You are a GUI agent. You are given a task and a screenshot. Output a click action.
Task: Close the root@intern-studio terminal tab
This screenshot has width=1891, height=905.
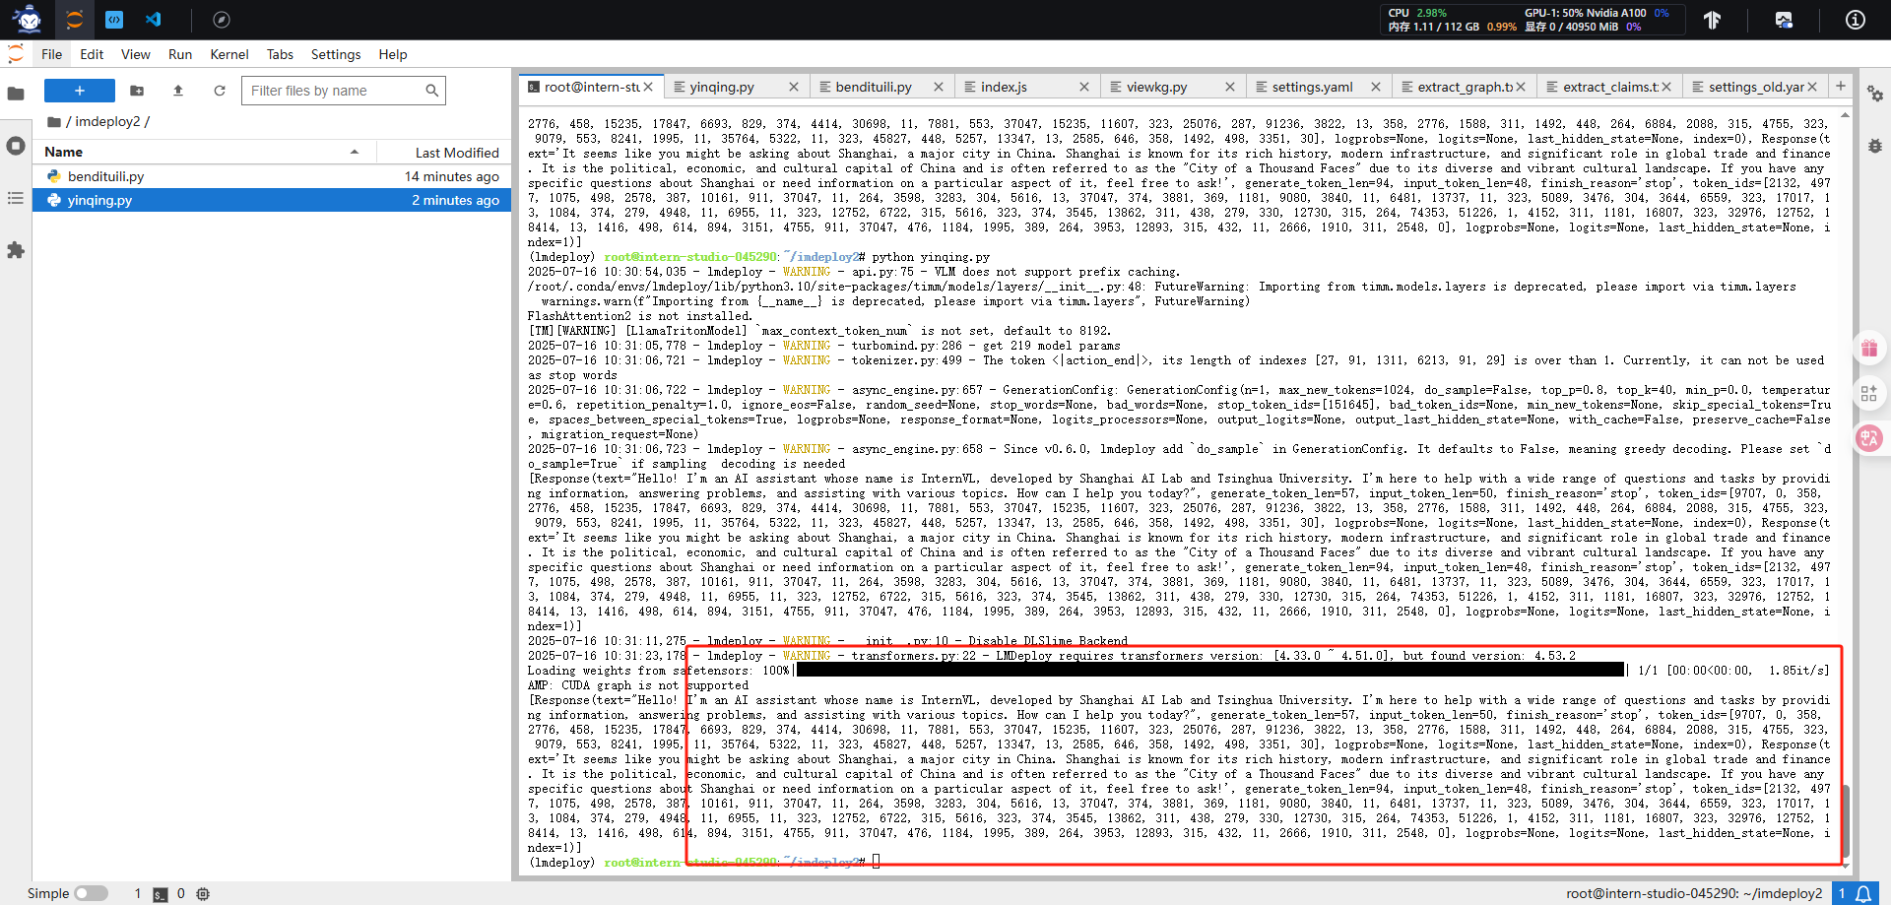pyautogui.click(x=648, y=87)
